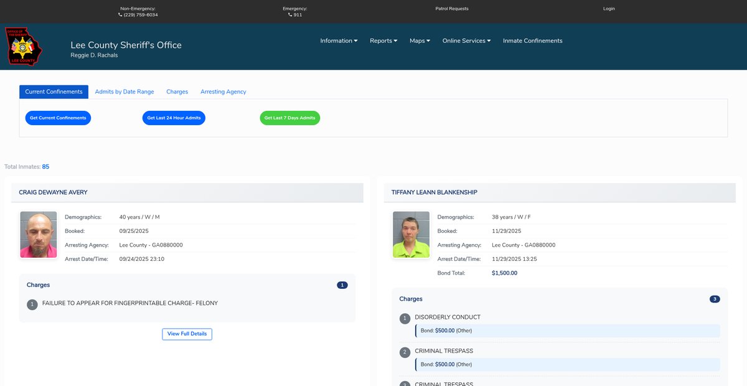Click the DISORDERLY CONDUCT charge
The width and height of the screenshot is (747, 386).
(x=448, y=317)
